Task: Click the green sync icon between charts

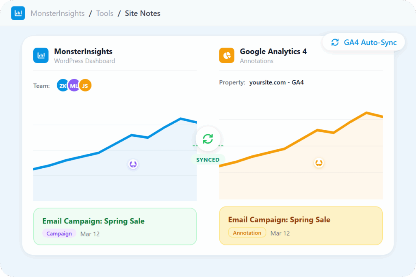Action: coord(208,139)
